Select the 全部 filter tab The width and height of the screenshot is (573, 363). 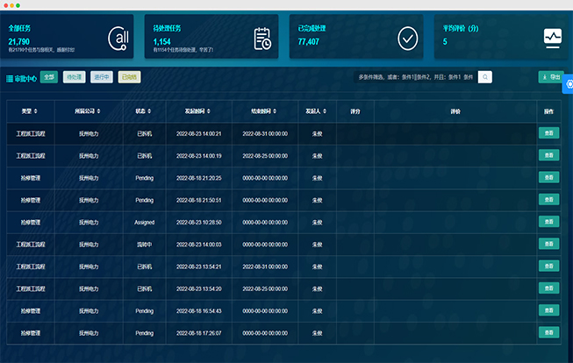[49, 77]
